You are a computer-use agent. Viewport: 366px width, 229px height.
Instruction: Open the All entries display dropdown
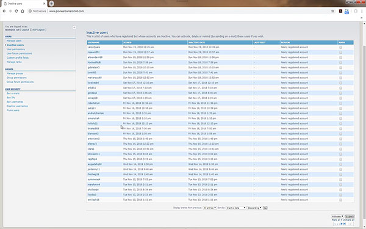[210, 208]
